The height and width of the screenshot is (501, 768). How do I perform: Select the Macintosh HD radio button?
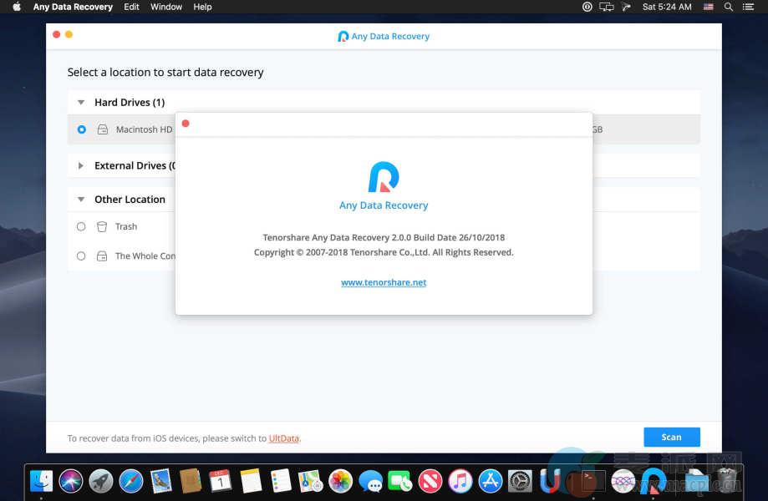click(x=81, y=129)
